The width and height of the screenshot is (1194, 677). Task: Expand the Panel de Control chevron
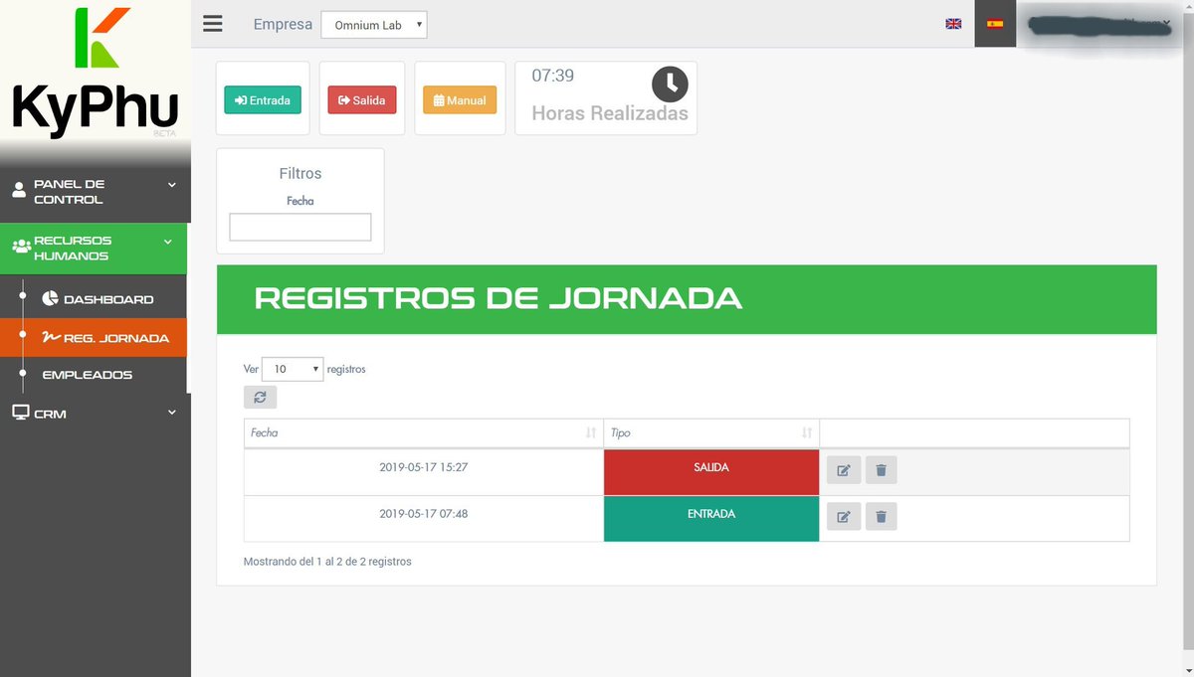[x=171, y=184]
